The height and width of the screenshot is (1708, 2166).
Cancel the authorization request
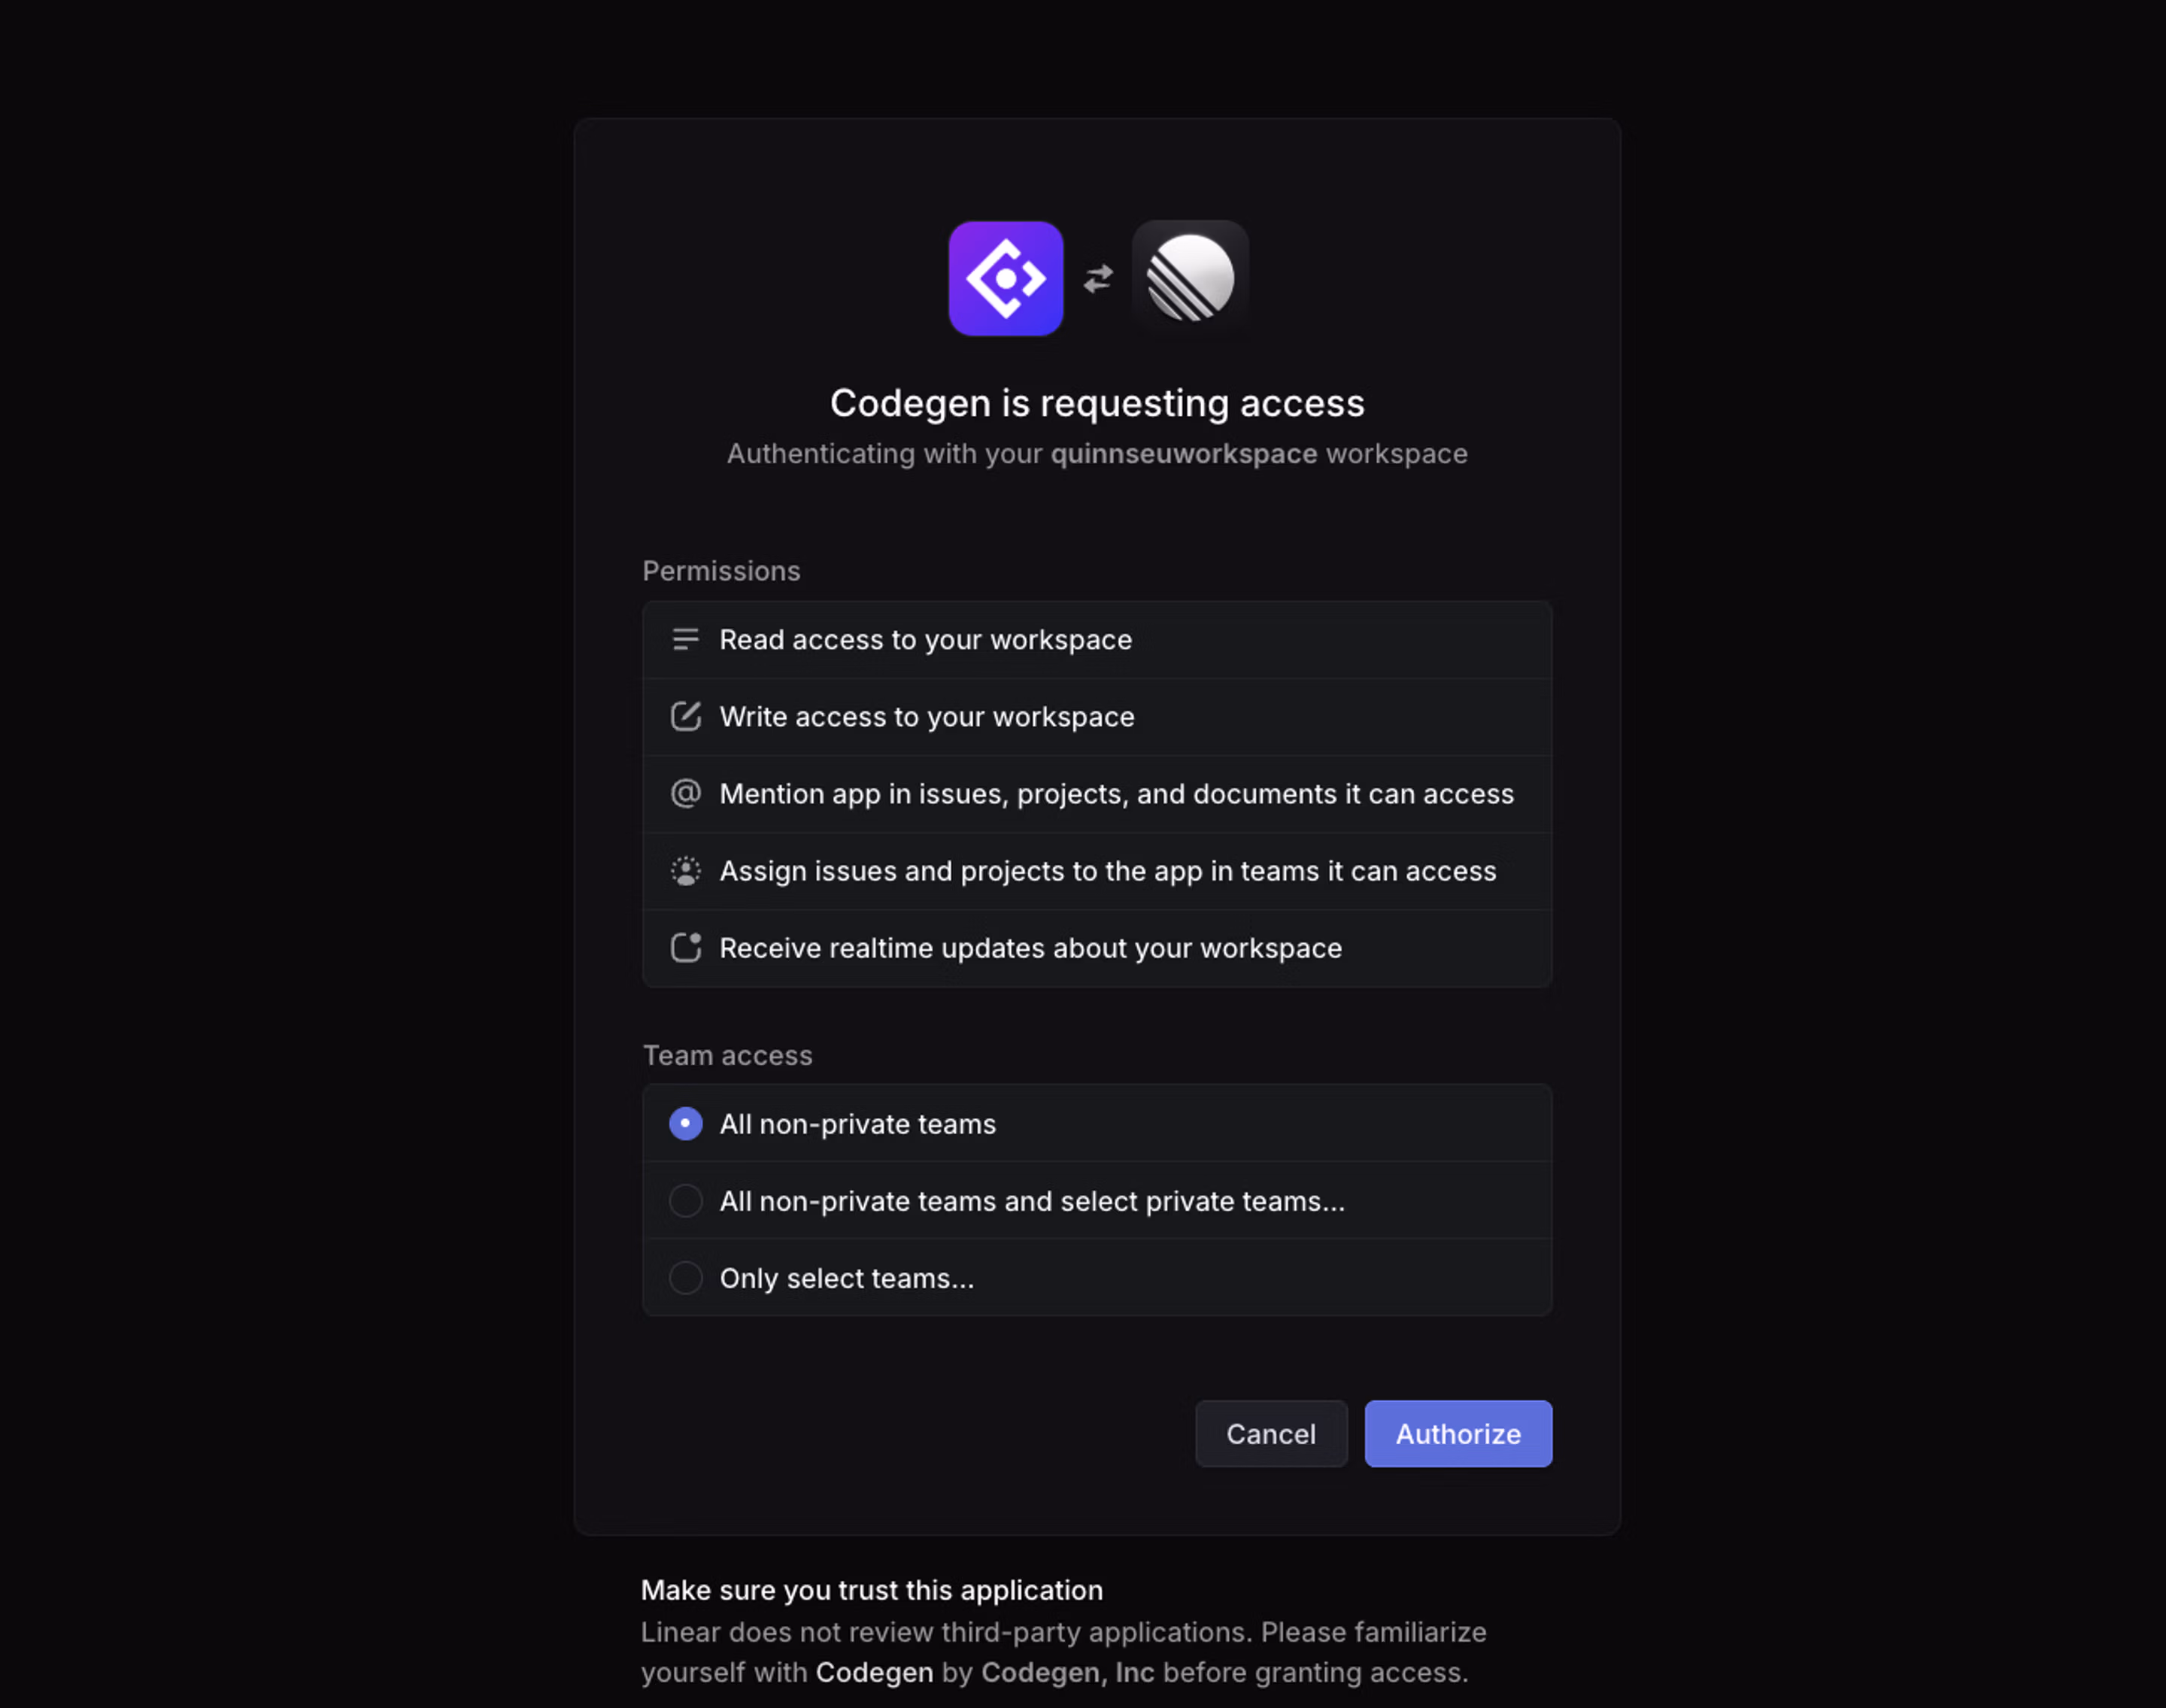pyautogui.click(x=1271, y=1433)
